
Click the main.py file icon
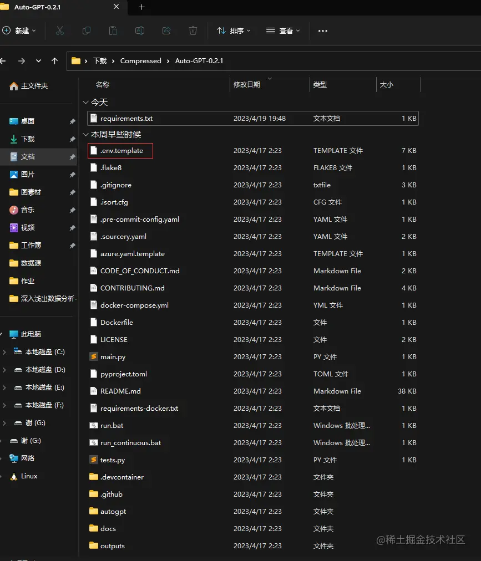point(93,356)
